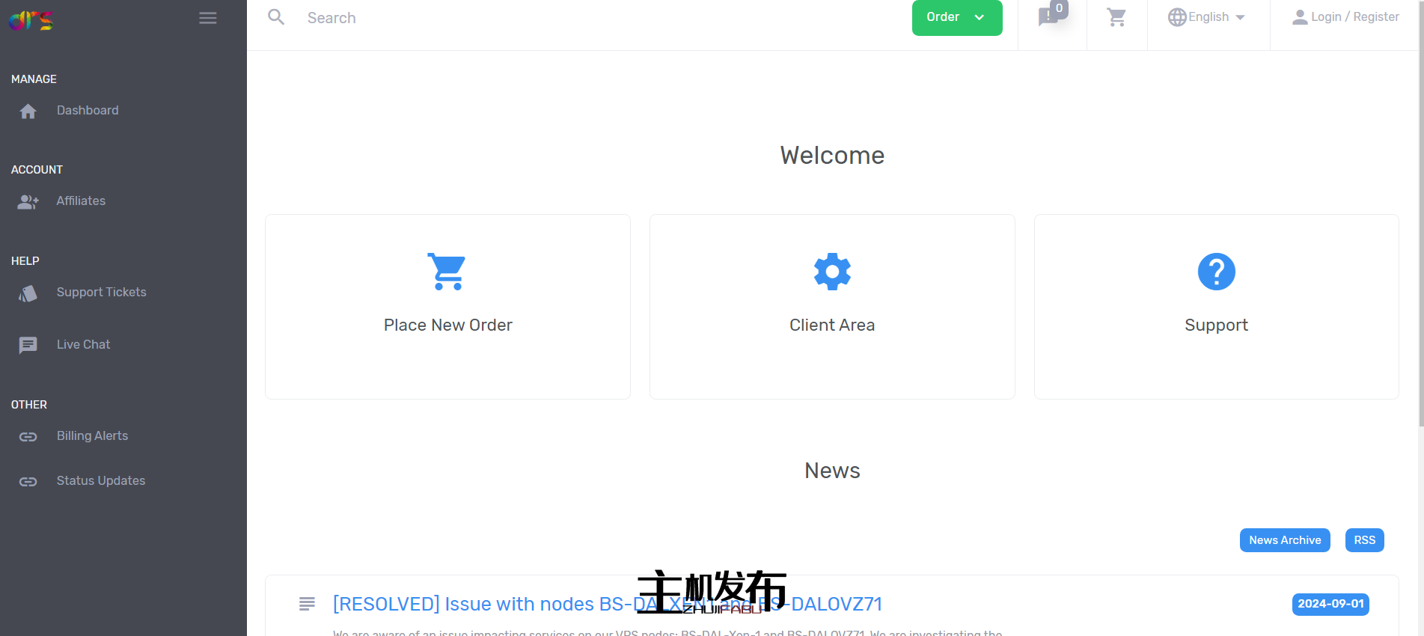The height and width of the screenshot is (636, 1424).
Task: Open Affiliates in the sidebar
Action: tap(81, 201)
